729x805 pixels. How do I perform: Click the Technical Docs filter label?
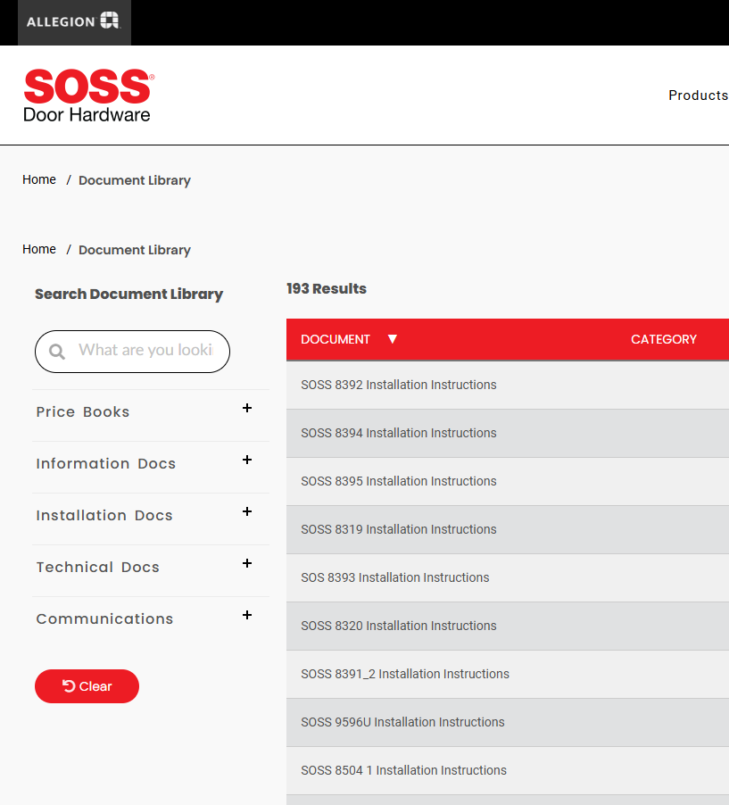tap(97, 568)
